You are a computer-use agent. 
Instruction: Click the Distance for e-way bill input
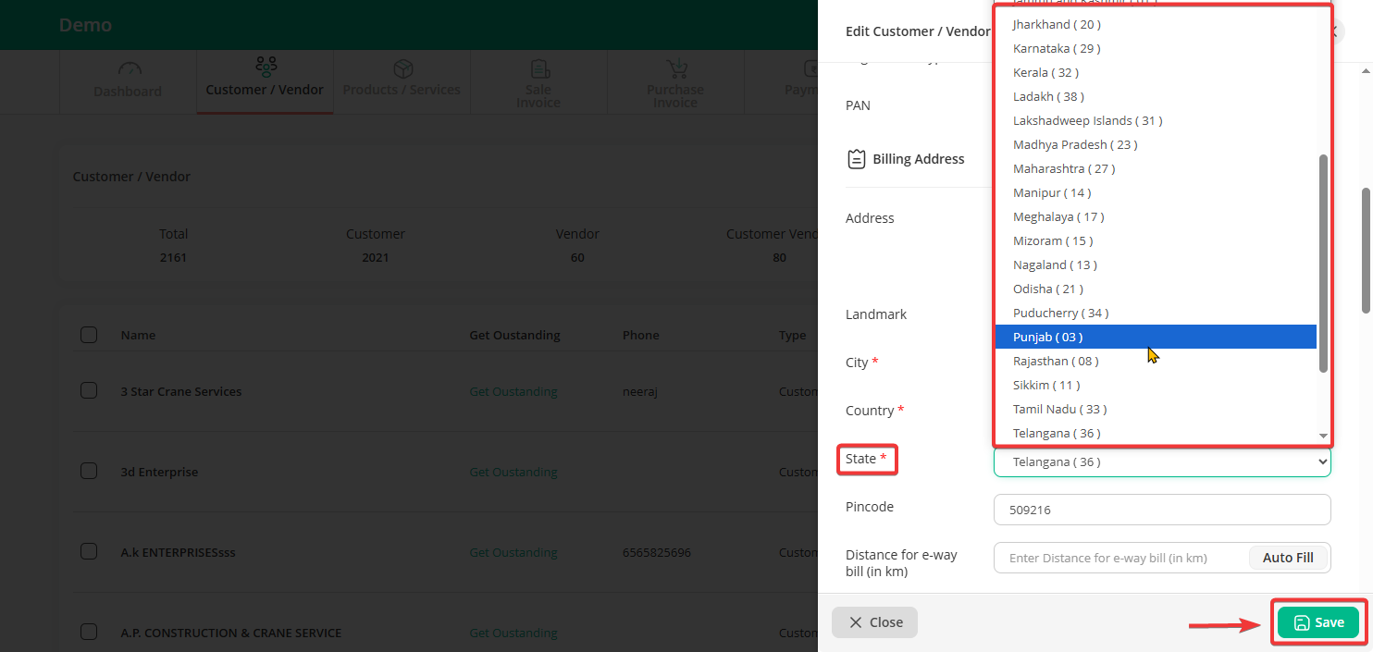point(1121,558)
